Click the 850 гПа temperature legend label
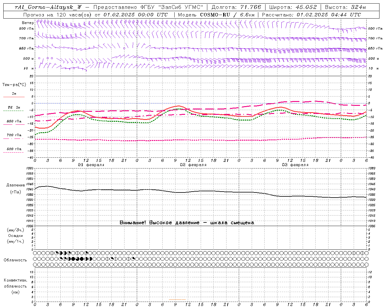384x307 pixels. click(x=14, y=121)
